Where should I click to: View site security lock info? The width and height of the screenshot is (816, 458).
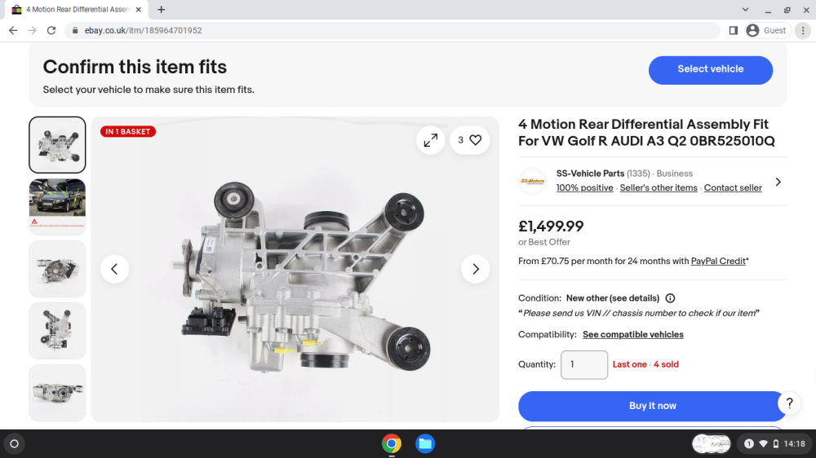tap(75, 31)
